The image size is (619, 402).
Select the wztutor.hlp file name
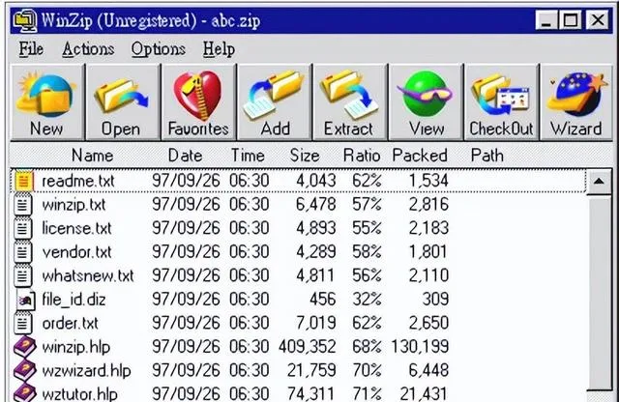pos(79,393)
